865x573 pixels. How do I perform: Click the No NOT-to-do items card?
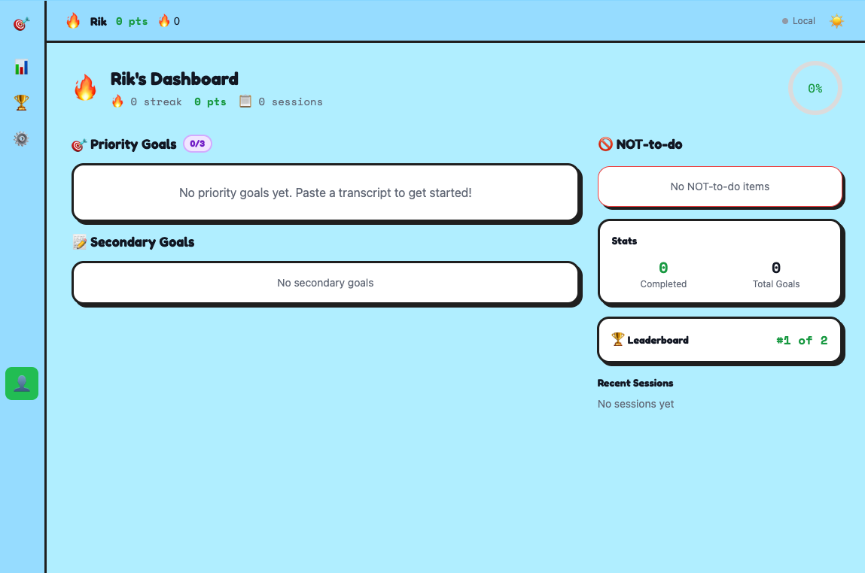(x=720, y=186)
